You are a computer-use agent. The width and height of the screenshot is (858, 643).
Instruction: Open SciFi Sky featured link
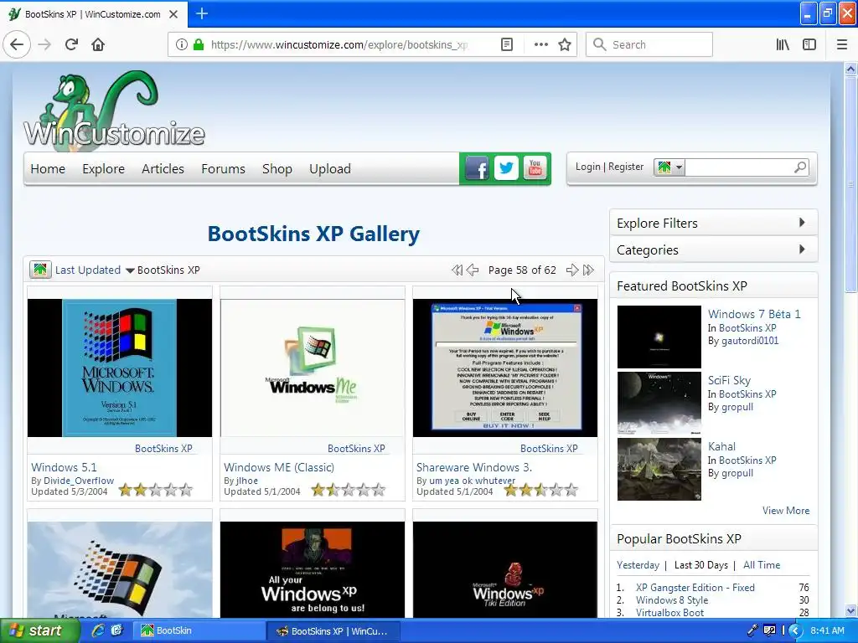[729, 380]
